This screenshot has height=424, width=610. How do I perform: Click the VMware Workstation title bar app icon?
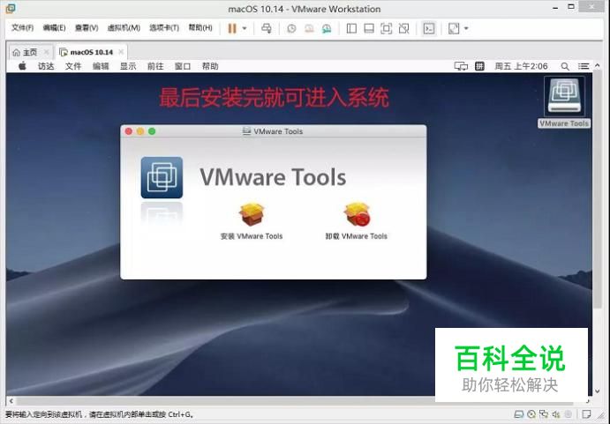(x=11, y=8)
